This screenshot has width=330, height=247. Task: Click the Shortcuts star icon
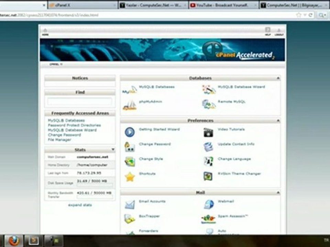130,177
